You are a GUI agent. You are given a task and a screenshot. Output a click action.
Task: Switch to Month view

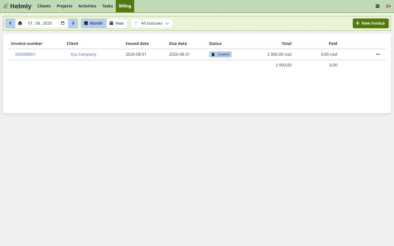[94, 23]
